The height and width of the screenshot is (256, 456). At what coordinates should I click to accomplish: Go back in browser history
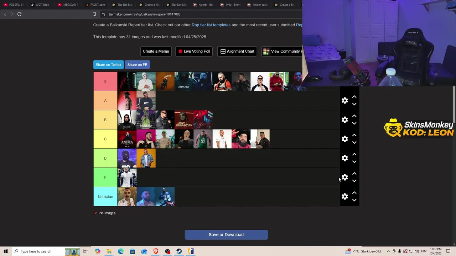[x=5, y=14]
